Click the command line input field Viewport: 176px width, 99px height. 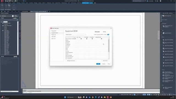point(91,93)
